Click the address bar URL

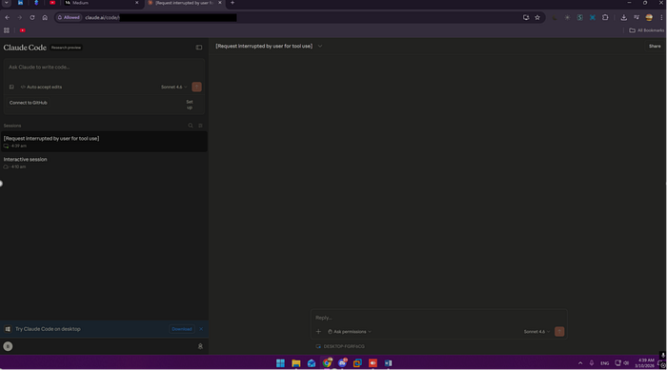(102, 17)
